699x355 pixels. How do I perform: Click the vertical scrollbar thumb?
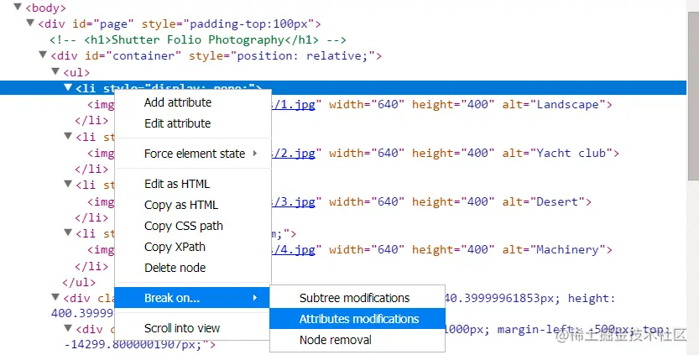point(692,97)
